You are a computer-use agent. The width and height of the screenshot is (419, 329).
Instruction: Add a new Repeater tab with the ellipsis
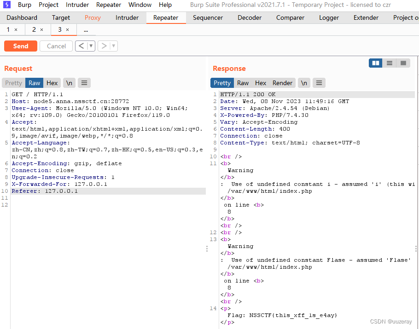tap(86, 30)
